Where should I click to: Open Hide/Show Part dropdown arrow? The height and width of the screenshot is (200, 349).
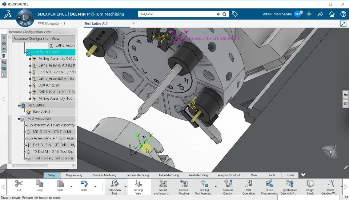pos(125,187)
